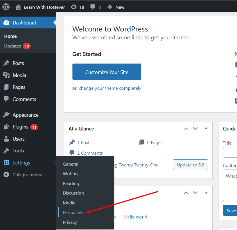Click Collapse menu label
Viewport: 237px width, 230px height.
(x=27, y=175)
